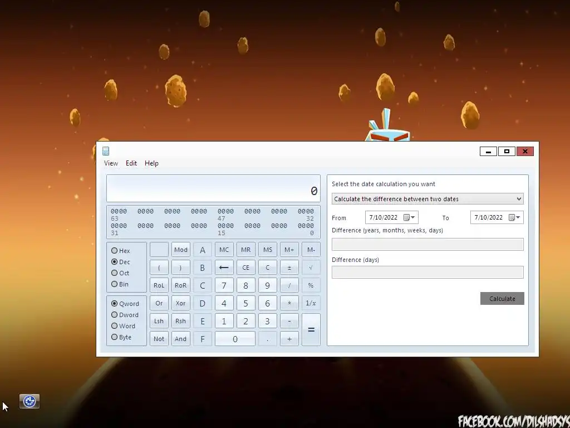
Task: Click the number 0 key
Action: click(235, 339)
